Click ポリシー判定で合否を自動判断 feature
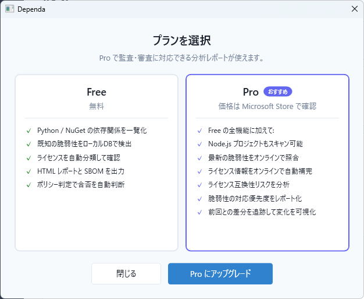The height and width of the screenshot is (299, 364). (81, 185)
